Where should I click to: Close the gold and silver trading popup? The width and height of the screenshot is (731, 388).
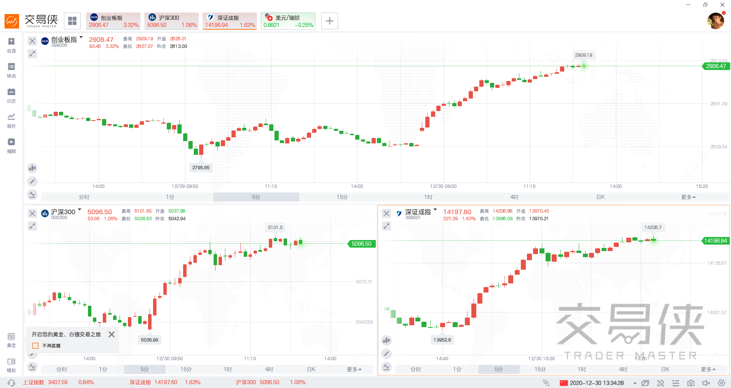[x=112, y=334]
